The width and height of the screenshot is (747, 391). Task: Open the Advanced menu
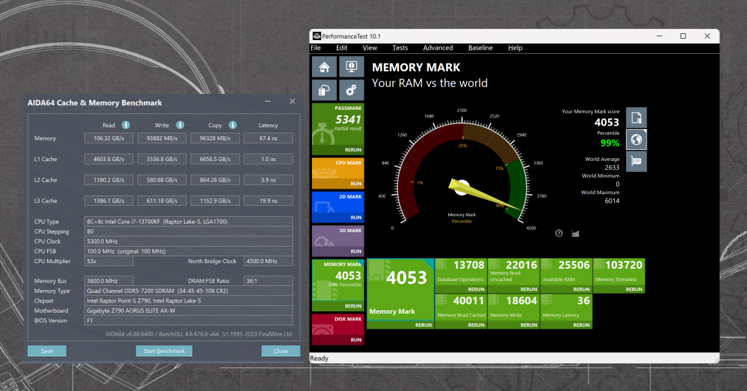(x=438, y=48)
